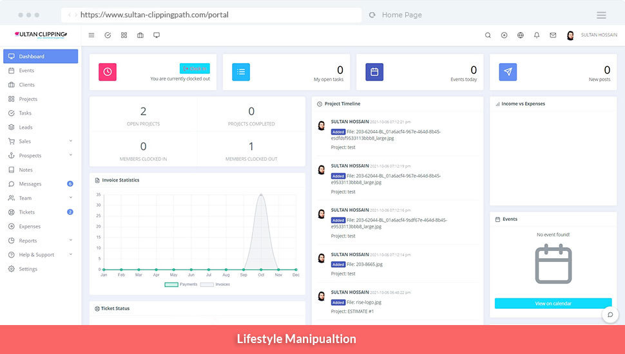The image size is (625, 354).
Task: Click the calendar icon for events today
Action: (374, 71)
